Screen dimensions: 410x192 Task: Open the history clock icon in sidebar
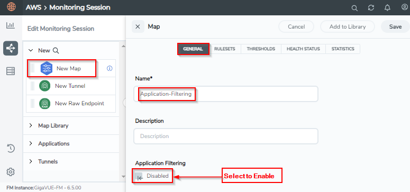click(11, 148)
